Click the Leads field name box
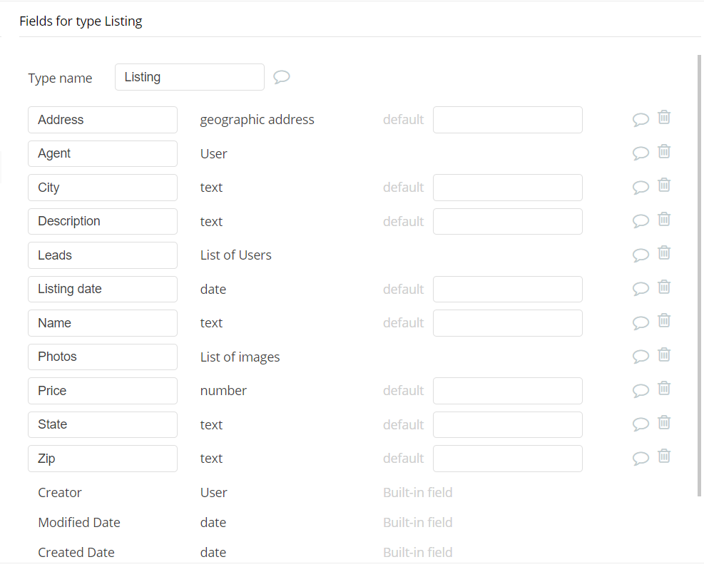704x567 pixels. pos(103,255)
